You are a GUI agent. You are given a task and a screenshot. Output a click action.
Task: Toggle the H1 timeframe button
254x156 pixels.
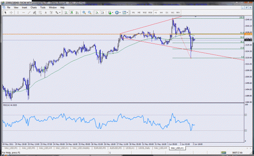156,13
